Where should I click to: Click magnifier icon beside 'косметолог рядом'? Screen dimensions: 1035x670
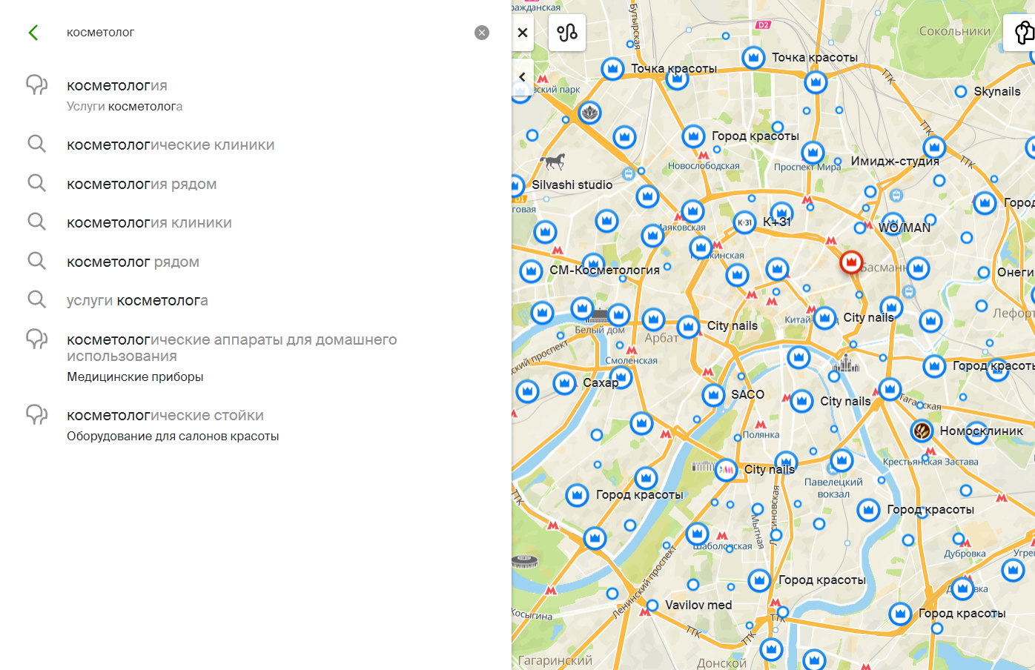(x=36, y=260)
